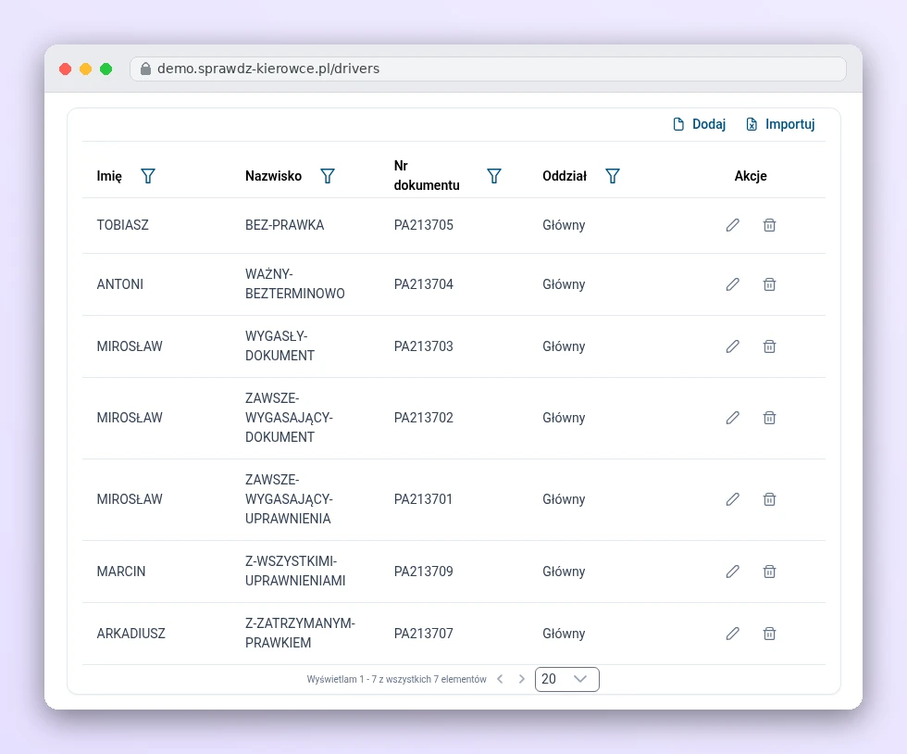Open the Nazwisko column filter

pos(328,176)
